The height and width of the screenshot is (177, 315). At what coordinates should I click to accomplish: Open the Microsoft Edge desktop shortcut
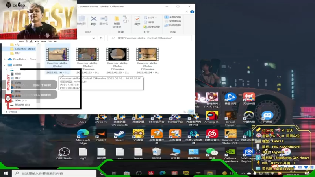(x=83, y=136)
